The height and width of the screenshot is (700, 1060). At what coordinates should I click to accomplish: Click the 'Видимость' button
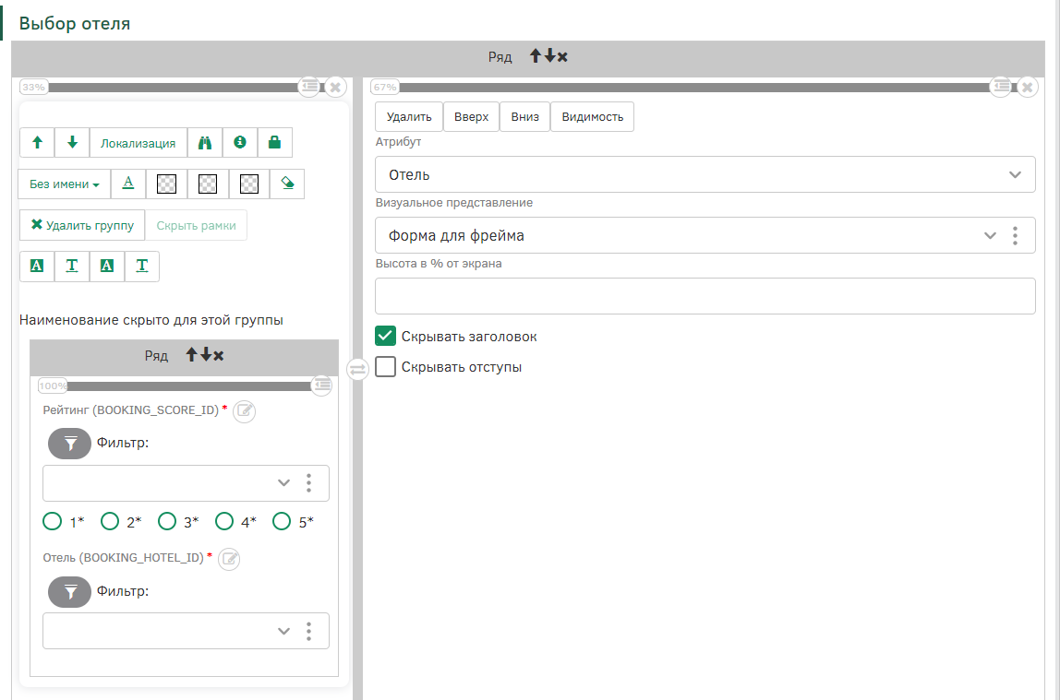coord(592,117)
